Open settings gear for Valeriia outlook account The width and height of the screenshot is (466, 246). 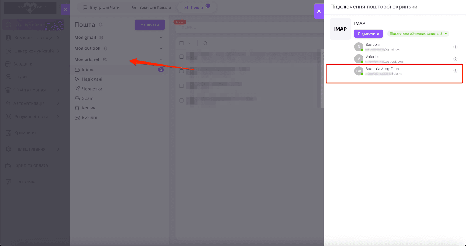tap(456, 59)
